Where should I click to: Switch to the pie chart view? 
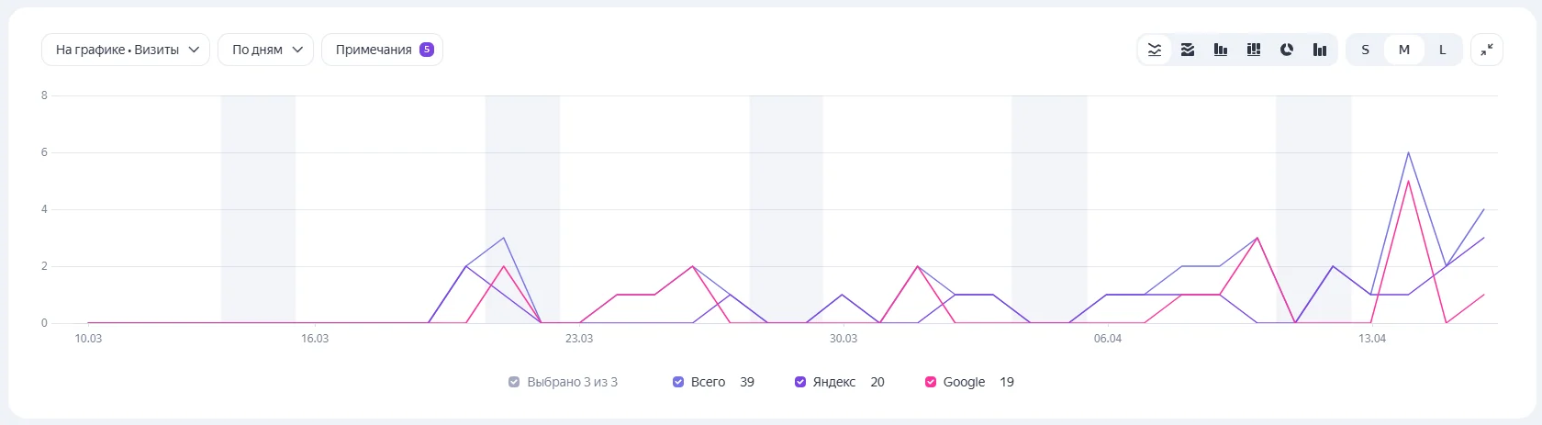(x=1287, y=50)
